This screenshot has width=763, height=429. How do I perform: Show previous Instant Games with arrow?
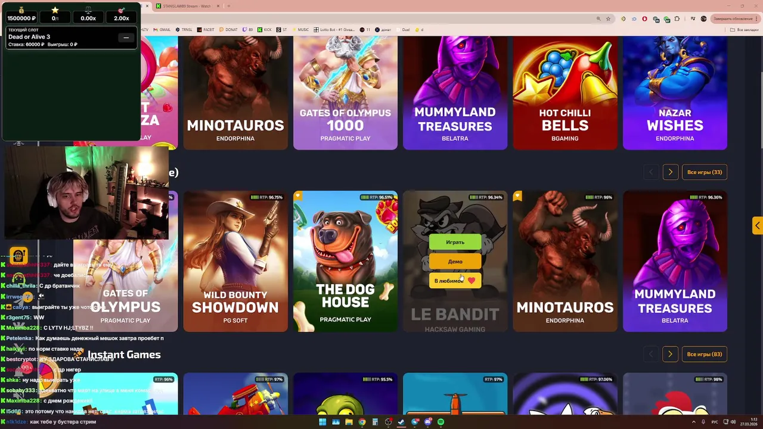[x=651, y=354]
